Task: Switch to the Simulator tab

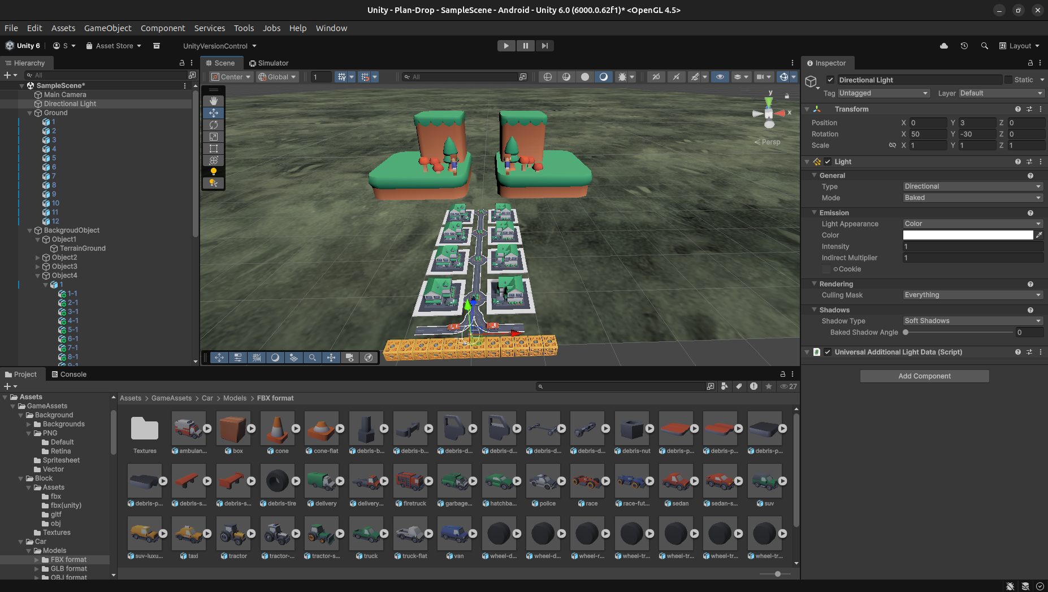Action: 269,63
